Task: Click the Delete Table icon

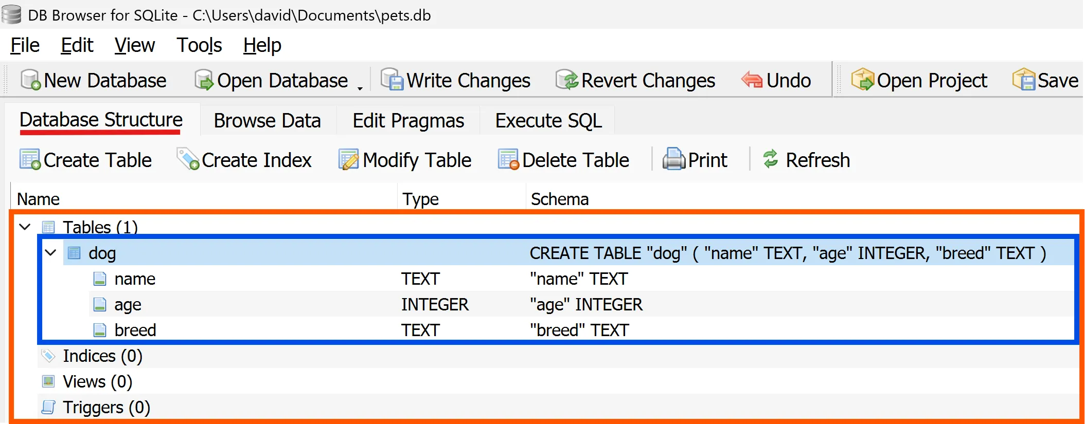Action: click(508, 160)
